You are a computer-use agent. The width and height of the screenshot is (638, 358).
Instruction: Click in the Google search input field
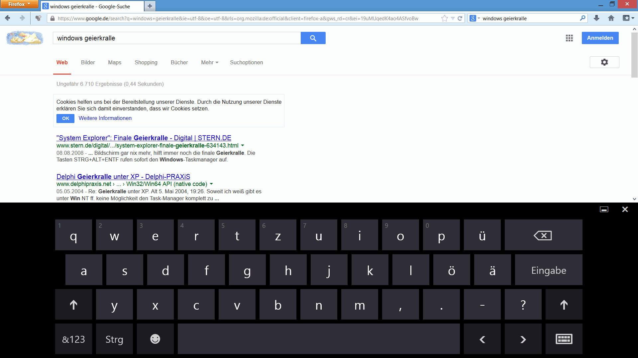click(x=176, y=38)
